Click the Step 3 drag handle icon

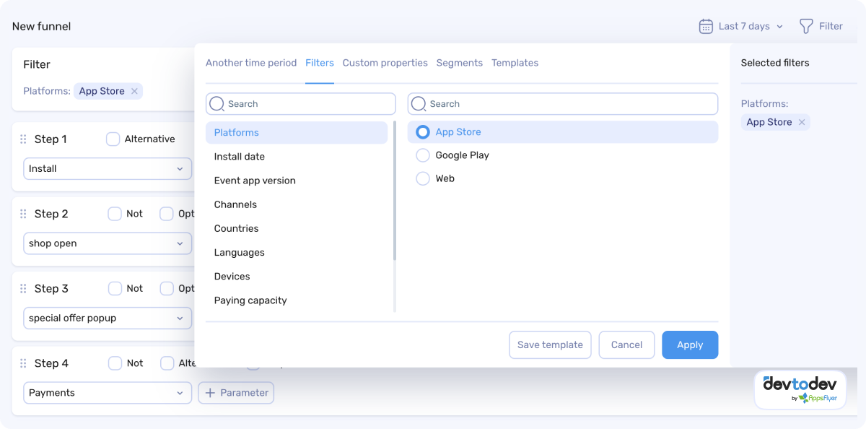coord(23,289)
